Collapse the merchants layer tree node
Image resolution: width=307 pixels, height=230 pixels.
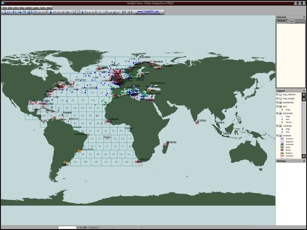pyautogui.click(x=277, y=114)
